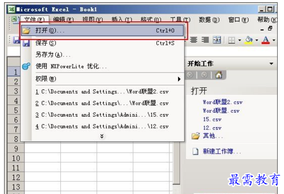Image resolution: width=284 pixels, height=194 pixels.
Task: Choose Save (保存) menu entry
Action: tap(103, 43)
